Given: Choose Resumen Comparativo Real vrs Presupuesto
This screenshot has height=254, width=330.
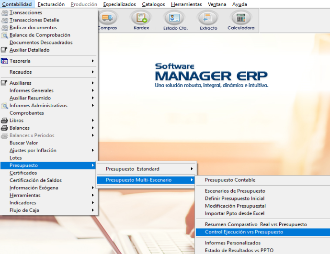Looking at the screenshot, I should 263,224.
